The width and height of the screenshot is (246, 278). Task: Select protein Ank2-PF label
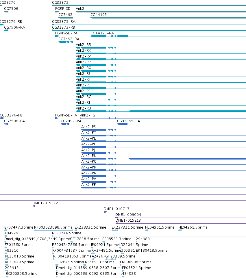[x=88, y=144]
